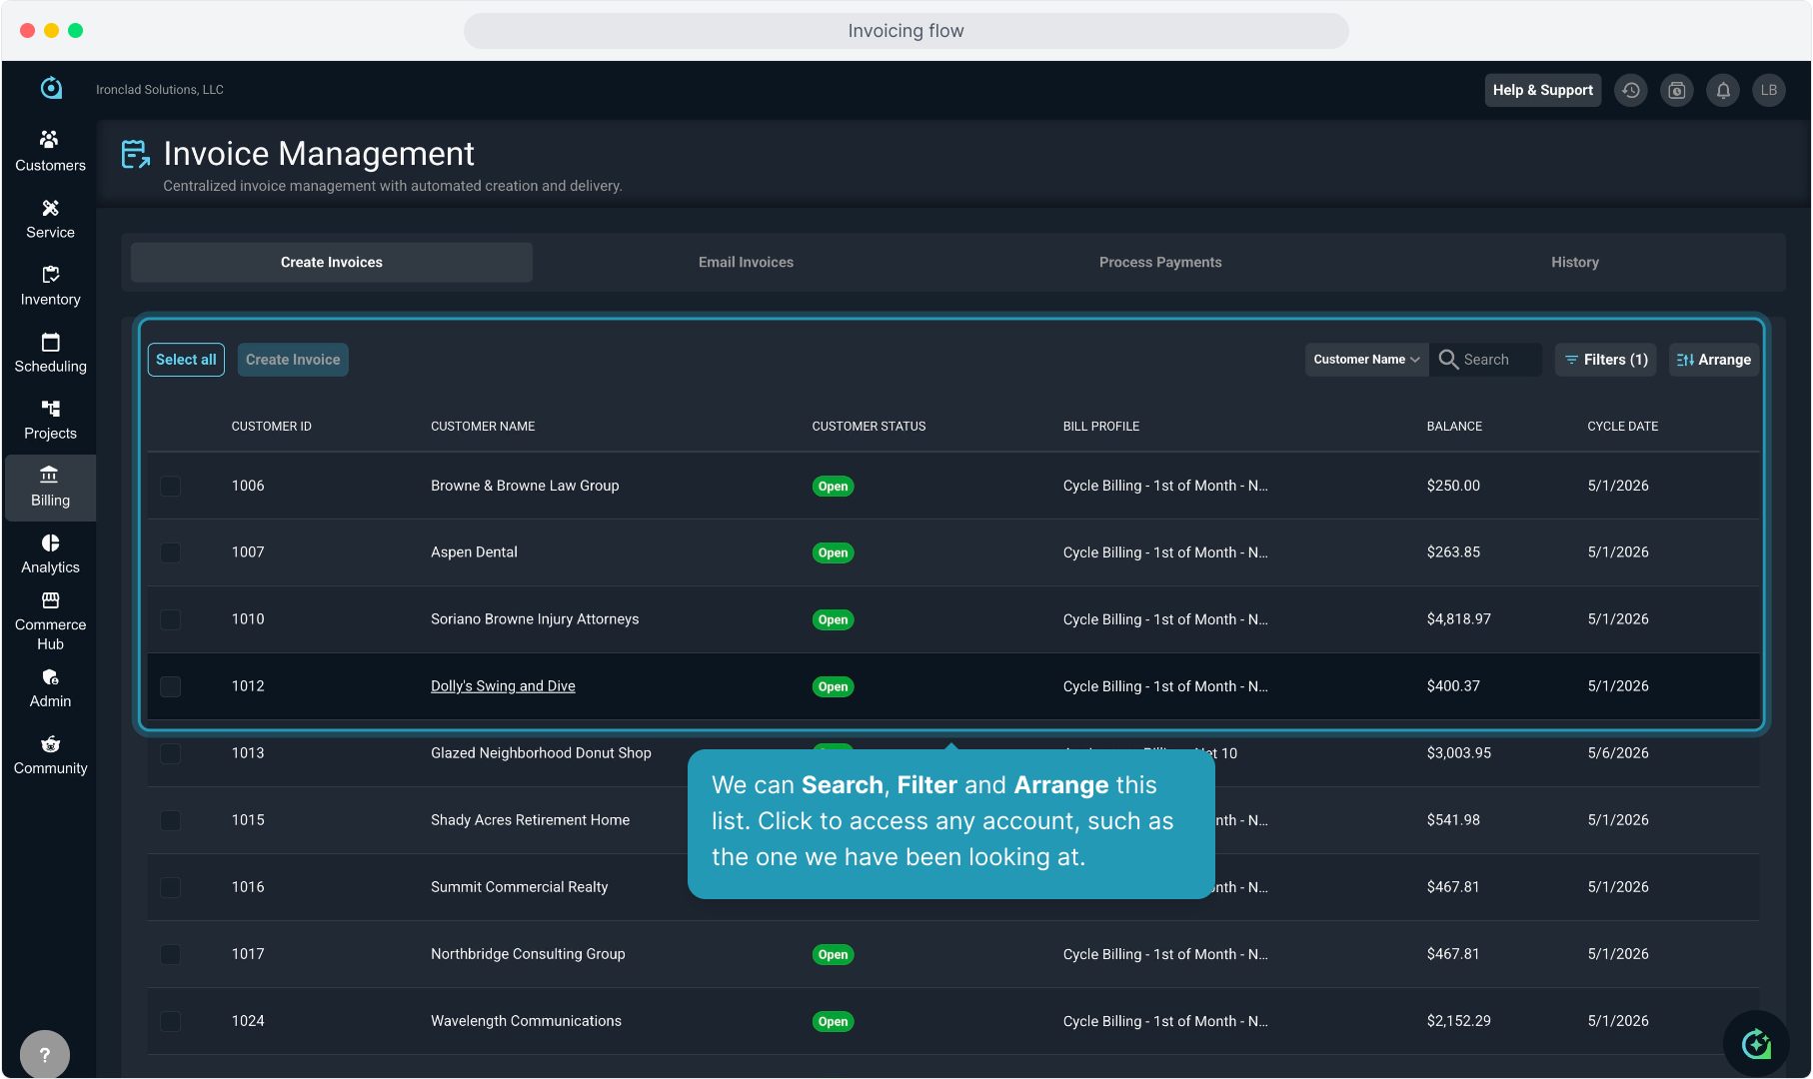Check the box for Glazed Neighborhood Donut Shop
Screen dimensions: 1813x1079
171,753
